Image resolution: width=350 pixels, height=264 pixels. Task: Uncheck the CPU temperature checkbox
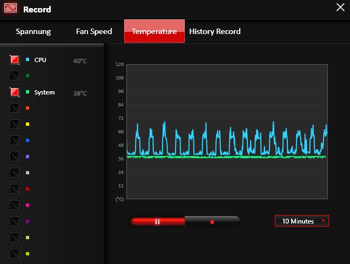pos(15,59)
